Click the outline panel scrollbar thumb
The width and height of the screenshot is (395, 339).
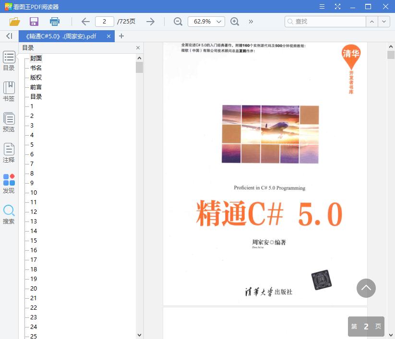tap(139, 68)
